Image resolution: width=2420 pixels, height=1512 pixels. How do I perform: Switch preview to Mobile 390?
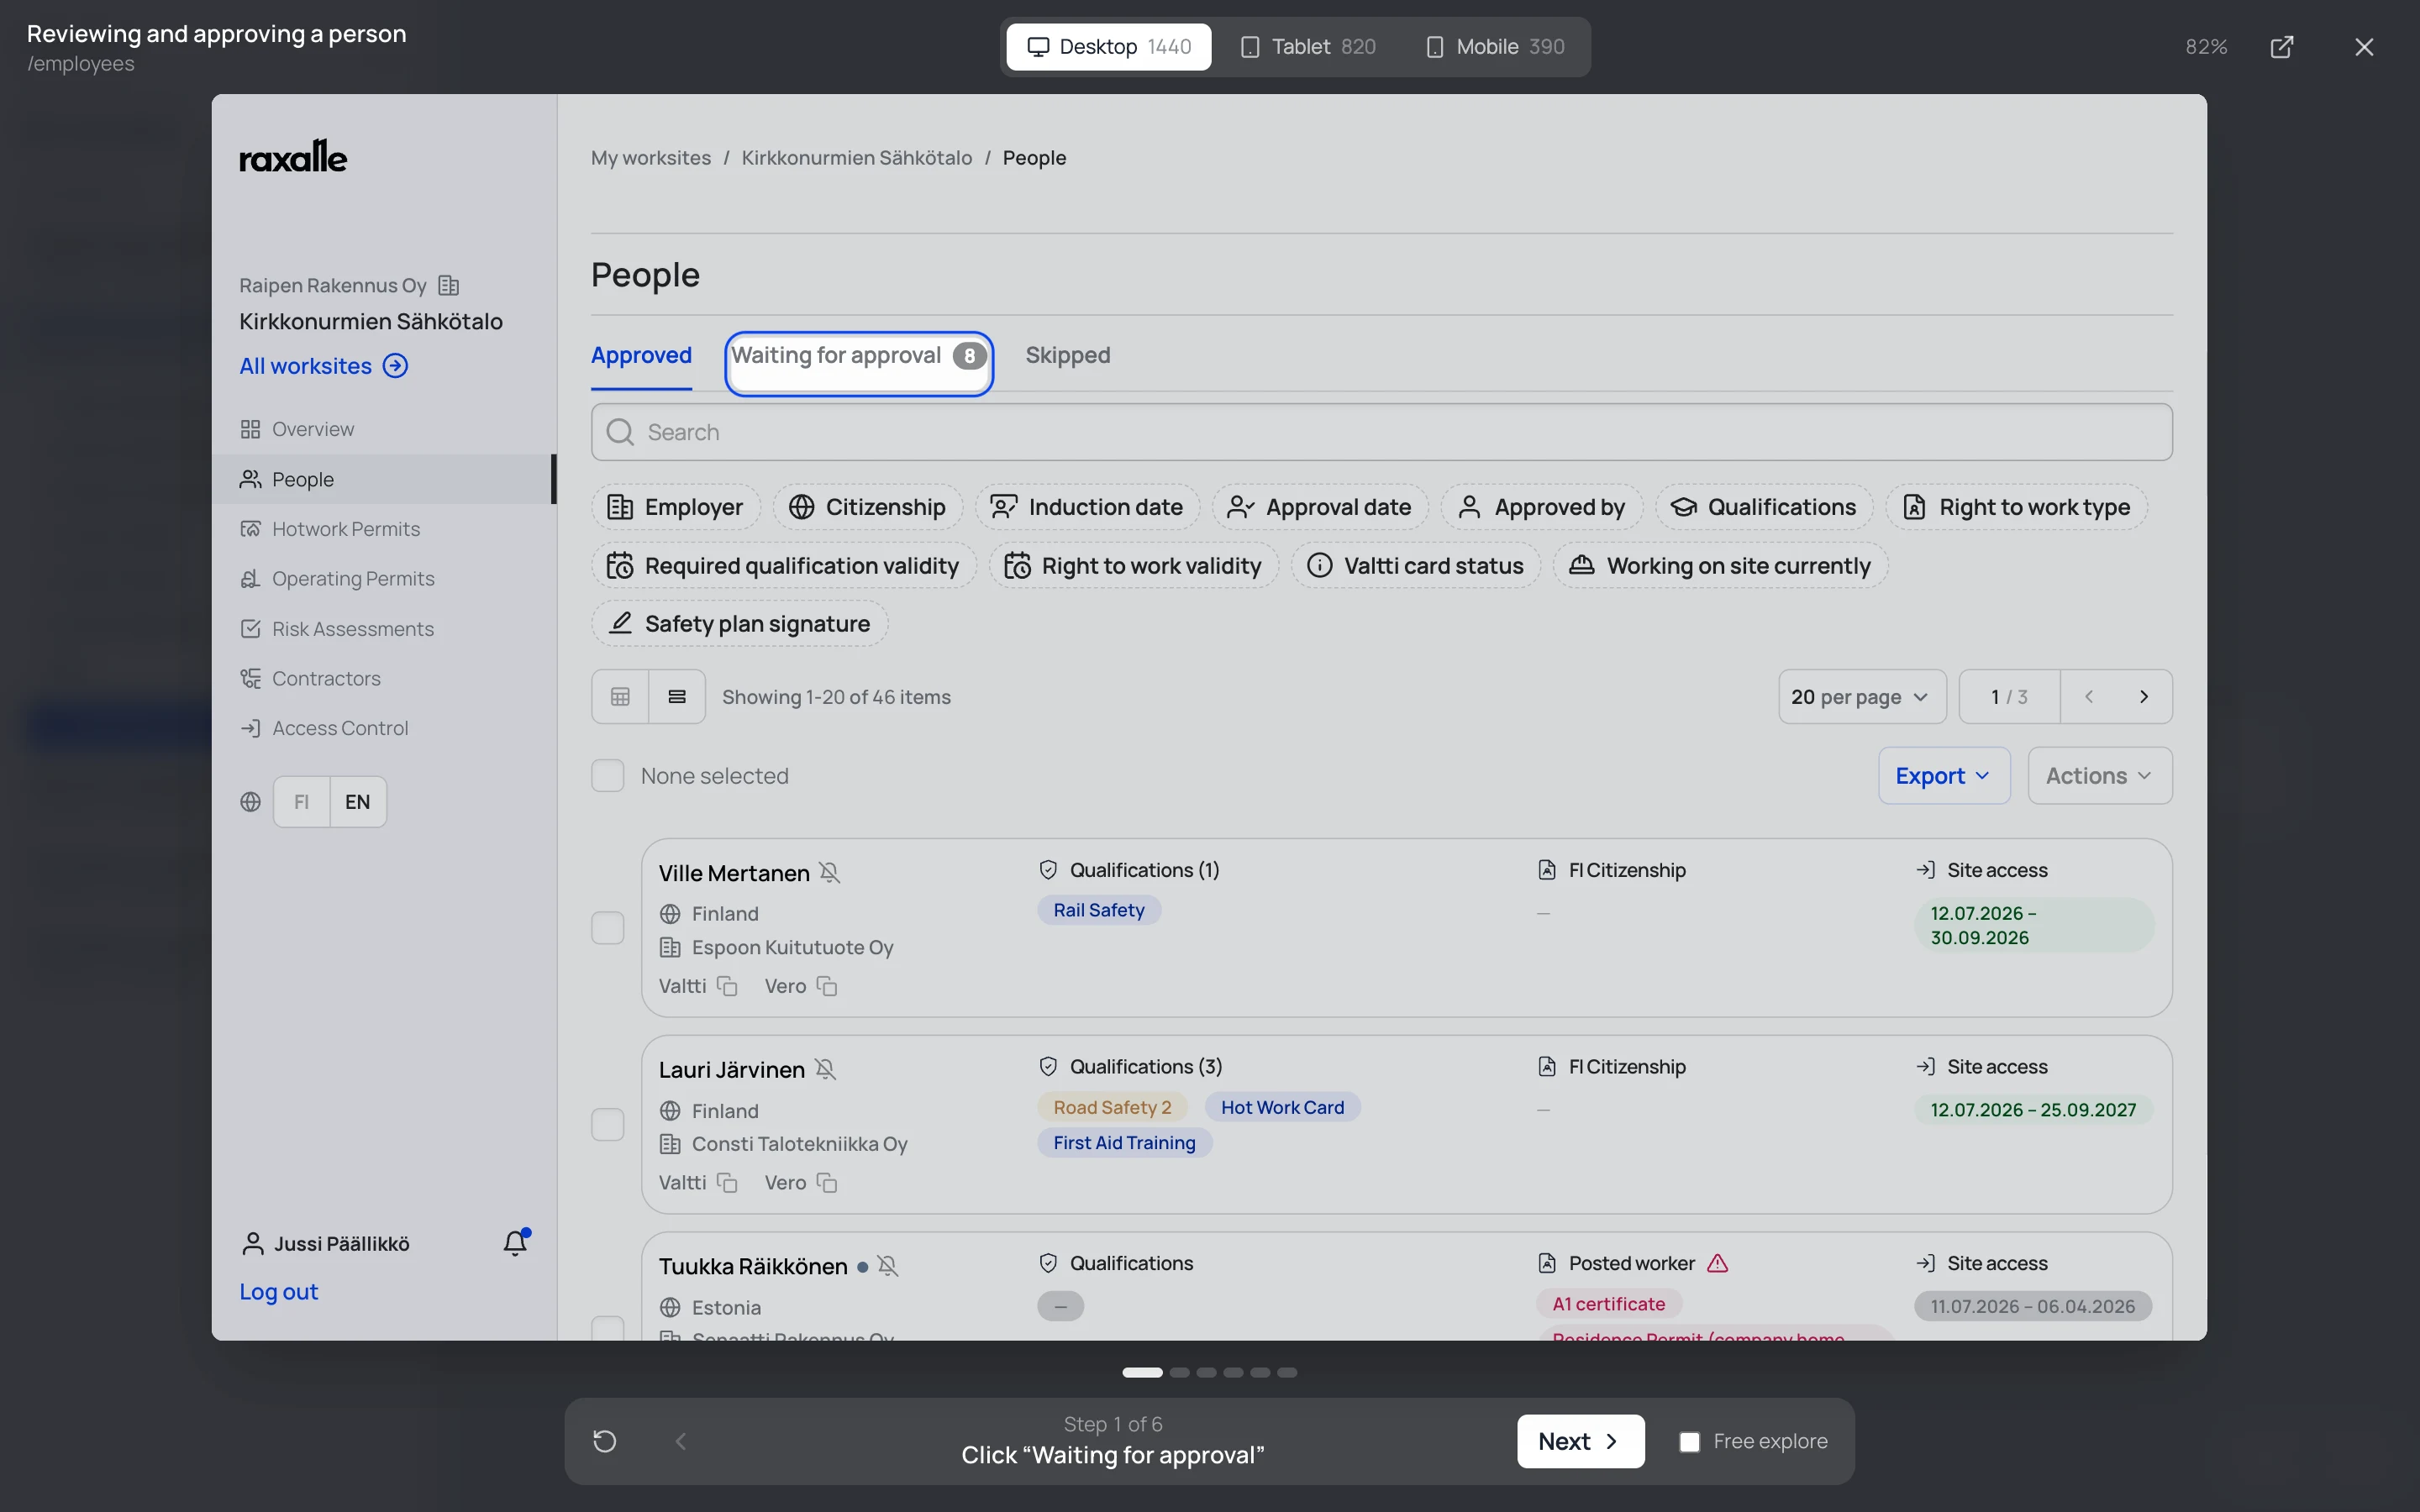(1496, 47)
